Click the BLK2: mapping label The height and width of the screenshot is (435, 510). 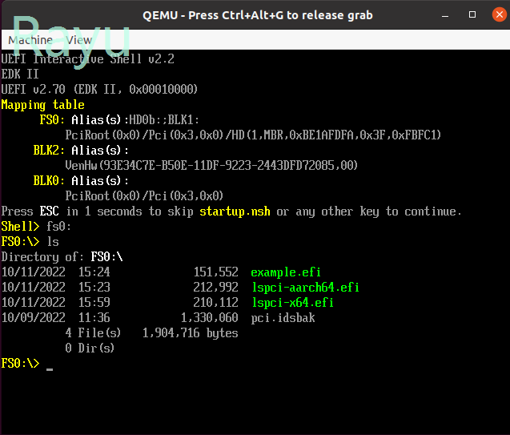[x=49, y=151]
